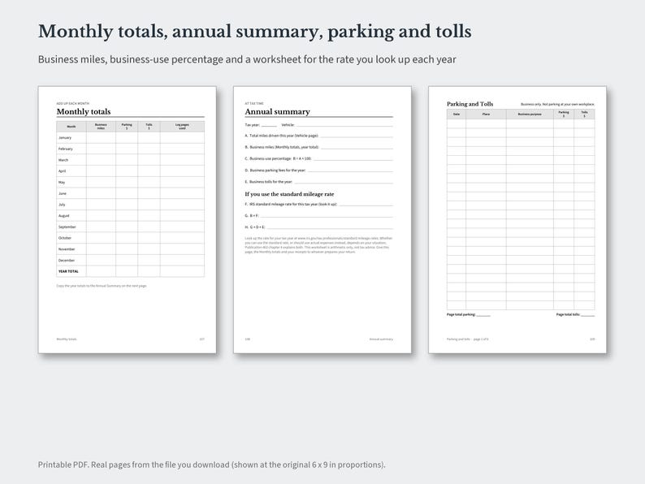Click the 'Printable PDF' footer note

tap(211, 465)
